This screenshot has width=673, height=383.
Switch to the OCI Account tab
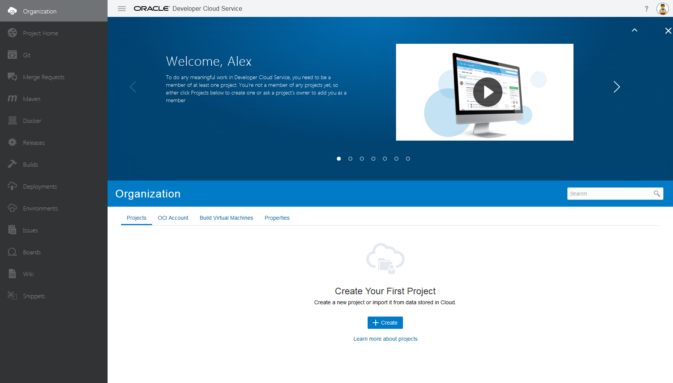[173, 218]
